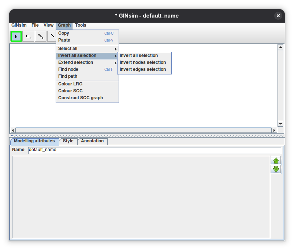The image size is (294, 250).
Task: Select the add node tool
Action: click(x=28, y=36)
